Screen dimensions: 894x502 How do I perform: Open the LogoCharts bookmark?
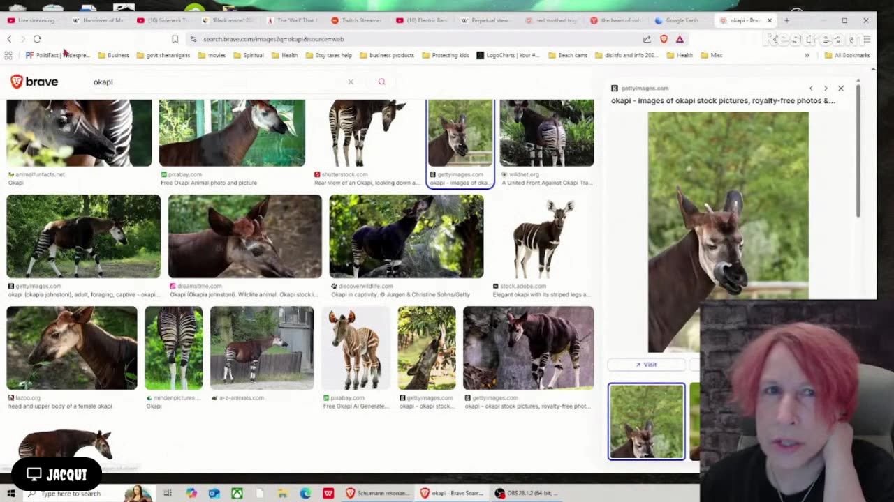[x=508, y=55]
